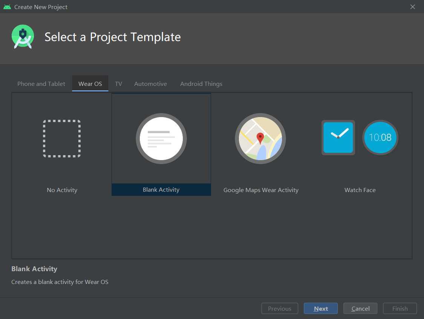Click the 'Select a Project Template' heading
The image size is (424, 319).
[x=112, y=37]
